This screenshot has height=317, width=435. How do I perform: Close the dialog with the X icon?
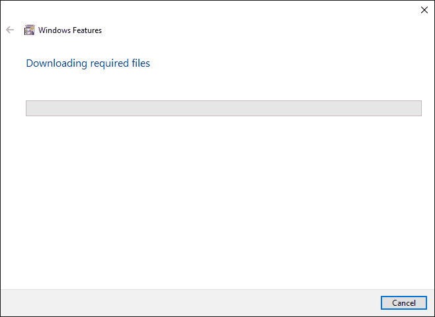click(x=424, y=10)
